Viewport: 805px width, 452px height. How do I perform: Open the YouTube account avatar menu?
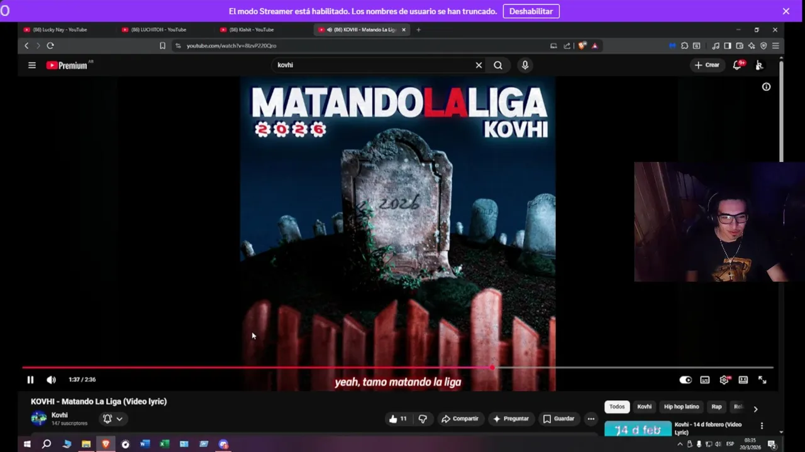(x=759, y=65)
